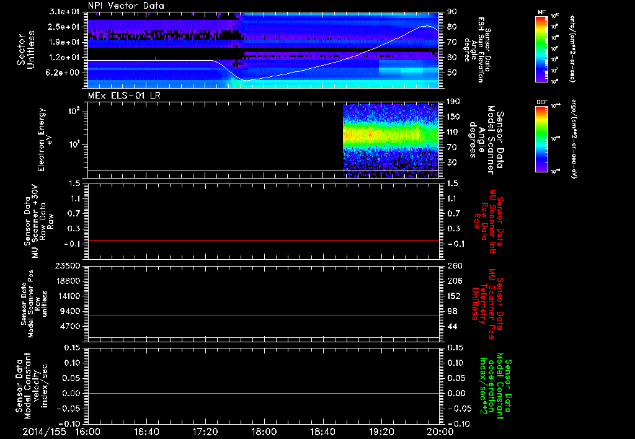The image size is (635, 439).
Task: Click the 260 telemetry tick label
Action: click(455, 265)
